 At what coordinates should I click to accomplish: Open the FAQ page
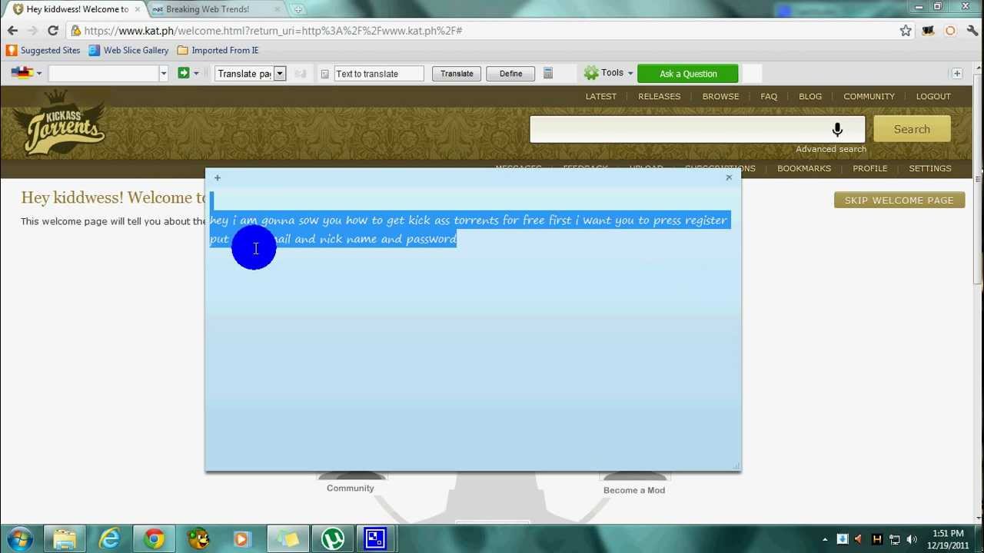(x=769, y=97)
